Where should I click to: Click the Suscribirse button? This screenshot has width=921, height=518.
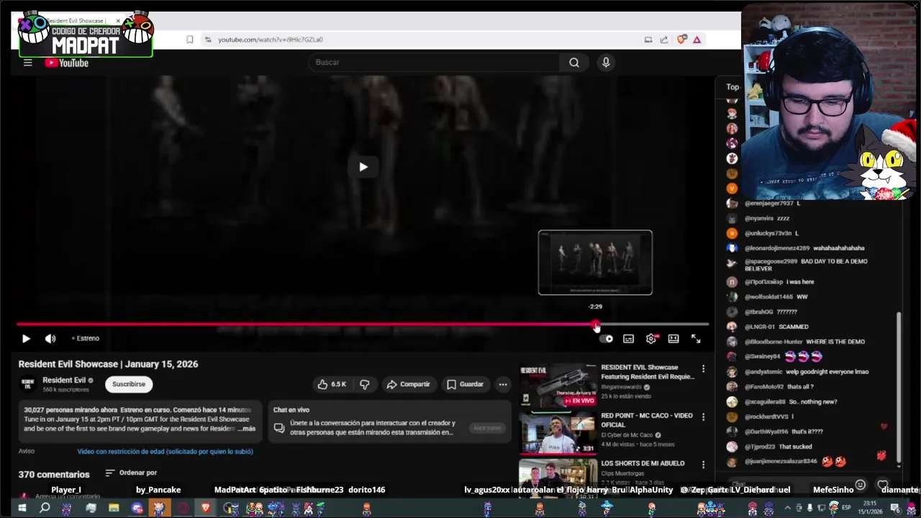click(x=129, y=384)
